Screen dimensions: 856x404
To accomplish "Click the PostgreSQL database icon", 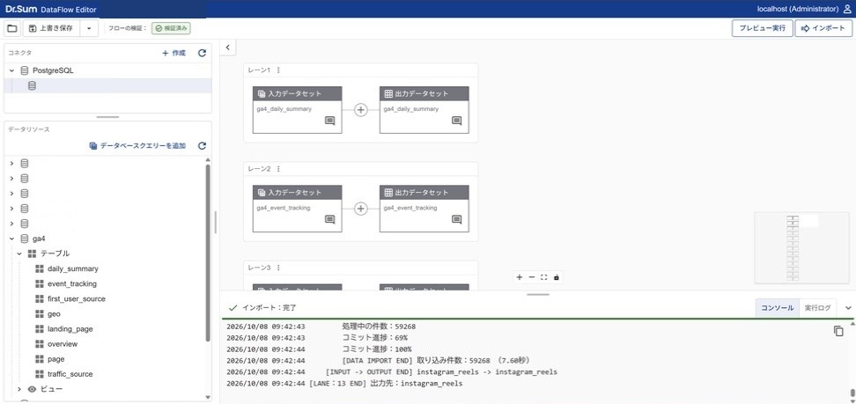I will pos(25,70).
